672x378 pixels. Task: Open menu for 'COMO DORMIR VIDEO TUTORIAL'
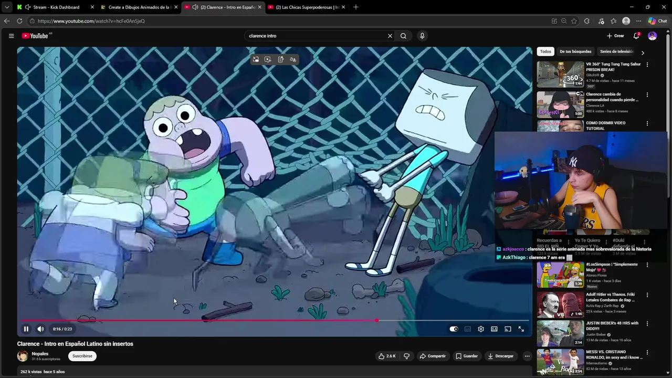[x=647, y=123]
